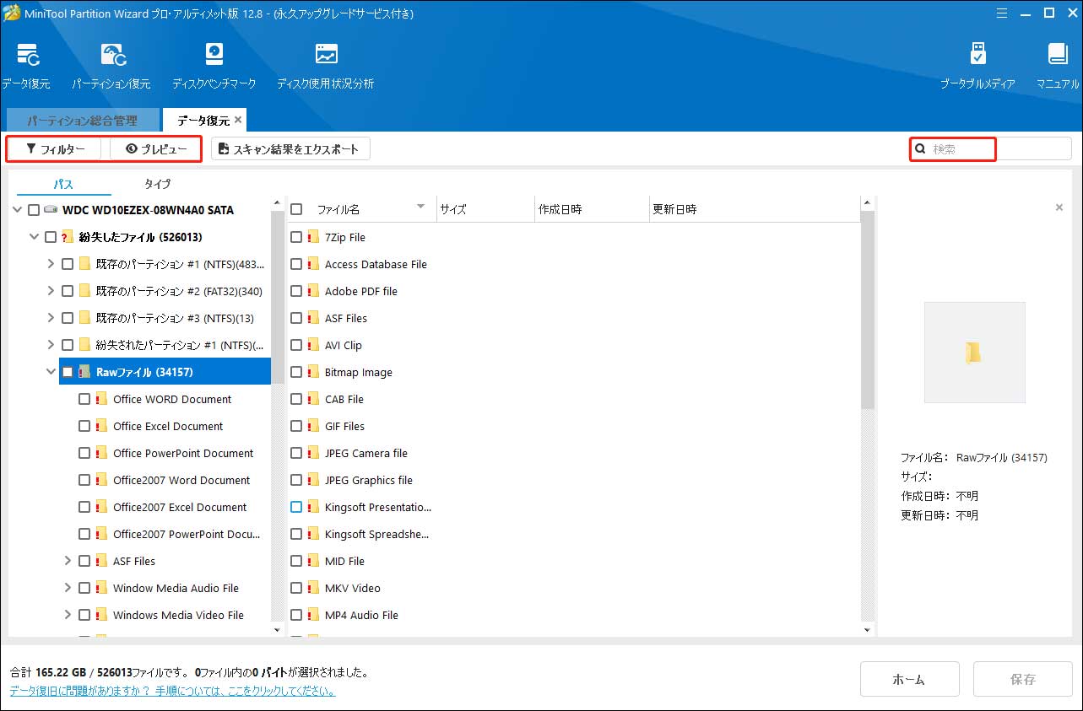Screen dimensions: 1083x711
Task: Tick the WDC WD10EZEX disk checkbox
Action: 34,210
